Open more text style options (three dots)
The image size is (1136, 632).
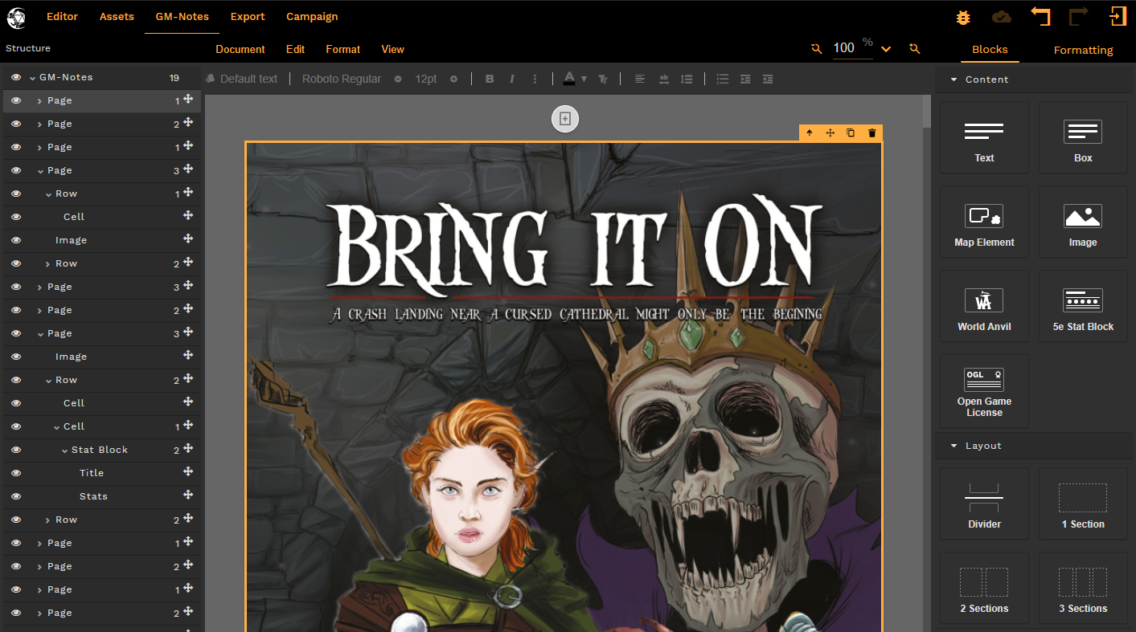click(x=535, y=79)
